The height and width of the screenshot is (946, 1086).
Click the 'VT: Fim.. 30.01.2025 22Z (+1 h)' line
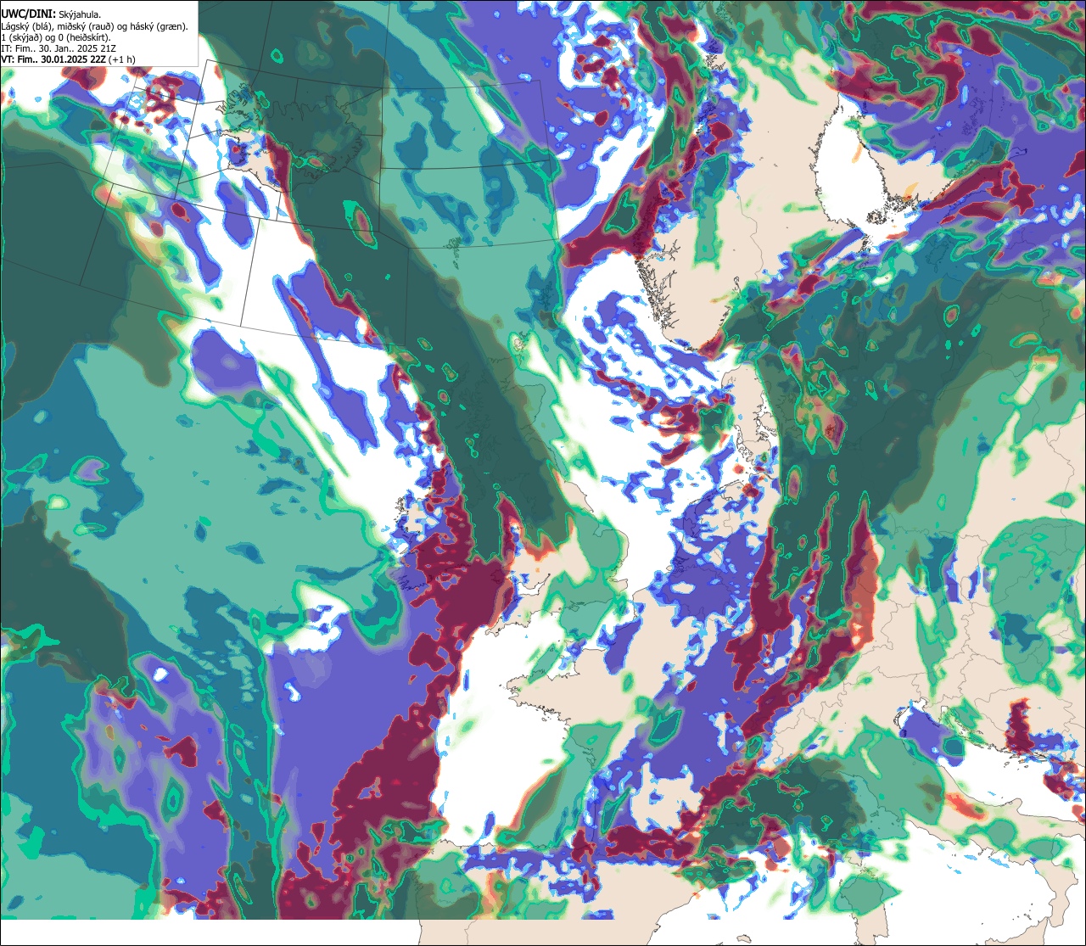[x=68, y=59]
